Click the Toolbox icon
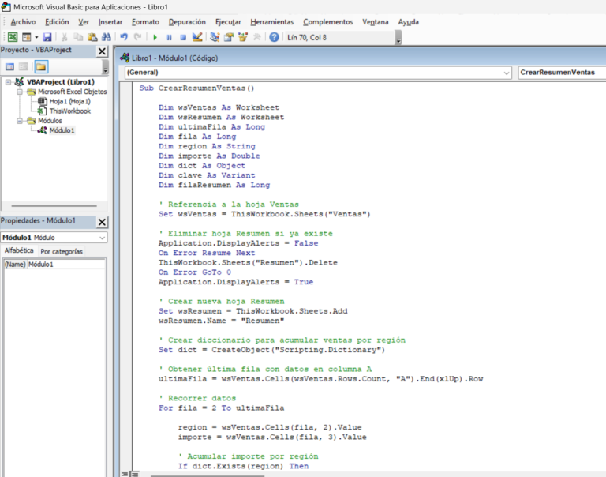Screen dimensions: 606x477 pos(256,37)
